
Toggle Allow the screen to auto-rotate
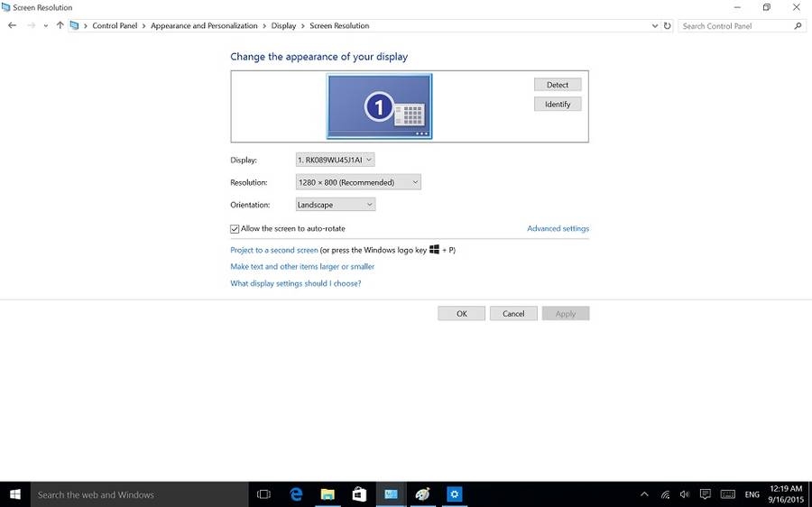[x=235, y=229]
